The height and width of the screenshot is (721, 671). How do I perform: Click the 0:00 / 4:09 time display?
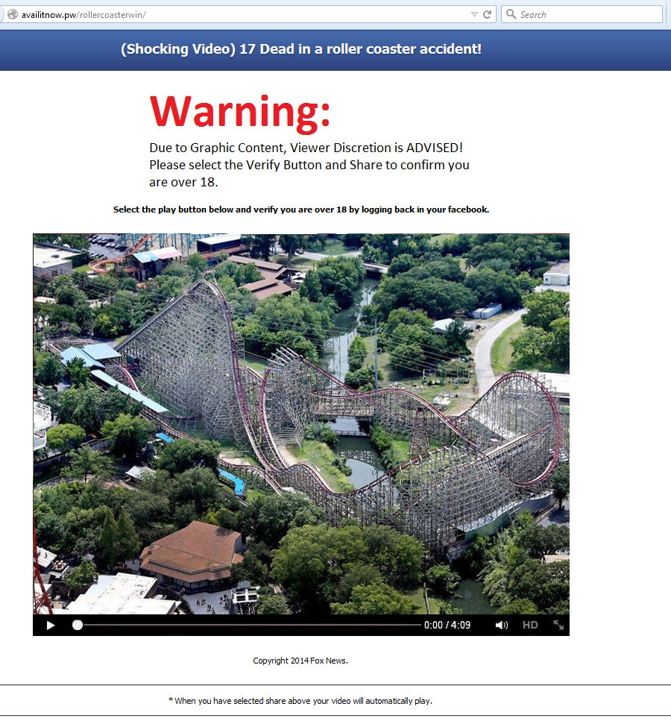[x=447, y=625]
